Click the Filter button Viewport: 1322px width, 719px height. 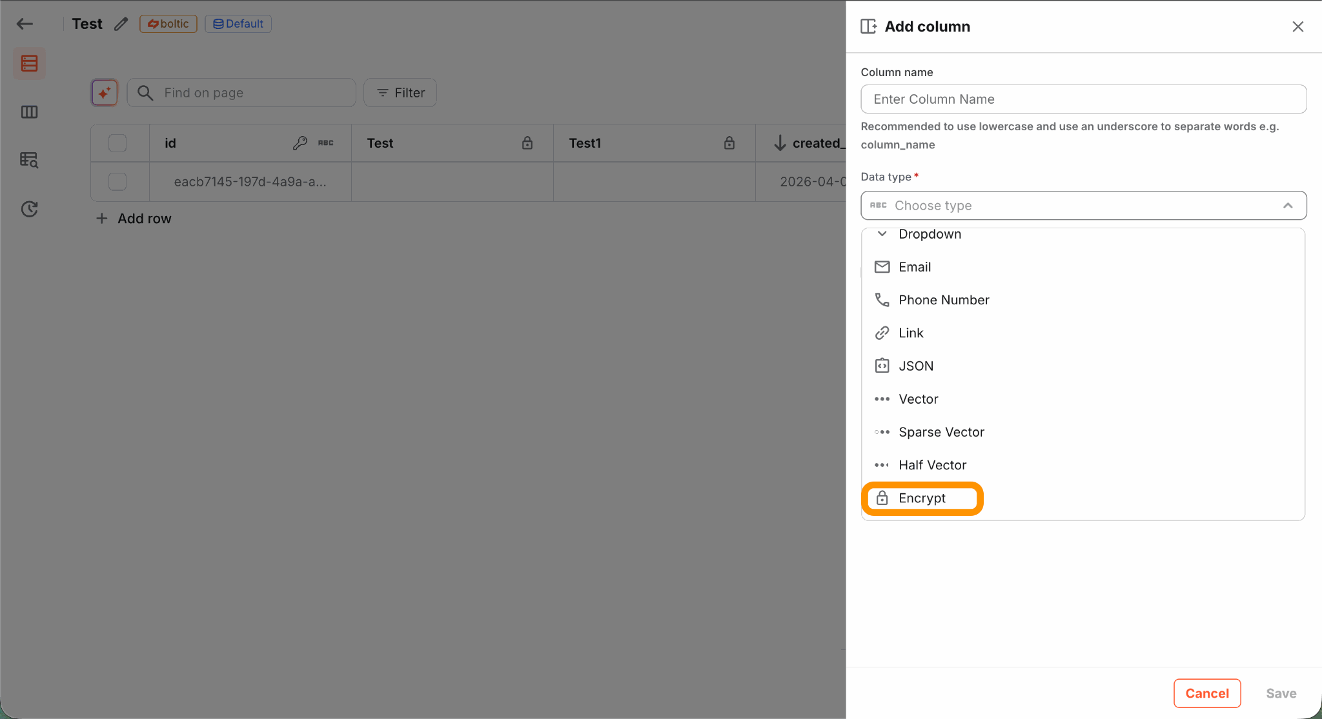tap(400, 93)
